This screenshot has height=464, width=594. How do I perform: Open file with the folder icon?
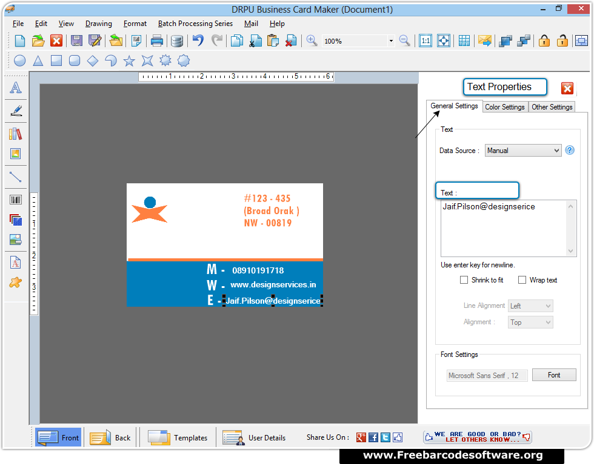pos(38,41)
